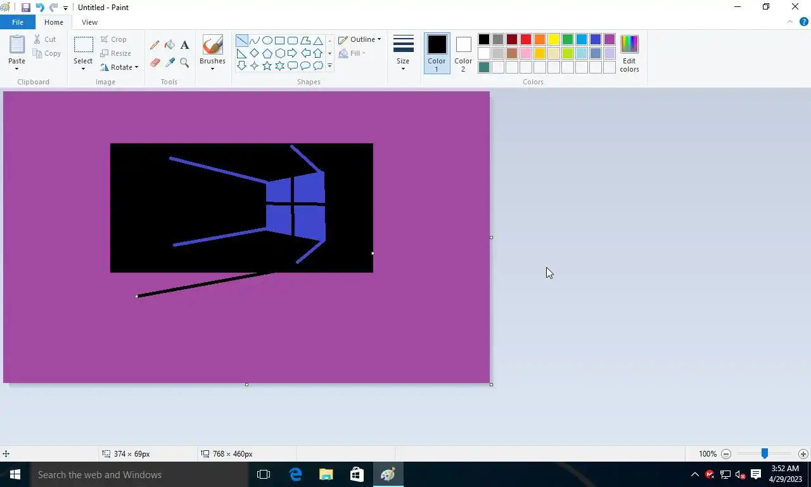
Task: Choose the Triangle shape
Action: 318,41
